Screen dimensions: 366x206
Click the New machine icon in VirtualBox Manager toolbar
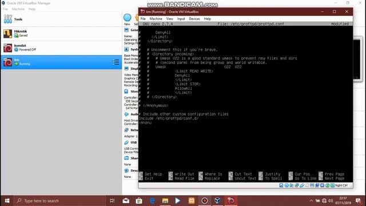[127, 18]
